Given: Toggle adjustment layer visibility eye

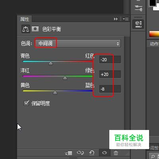Looking at the screenshot, I should (105, 153).
